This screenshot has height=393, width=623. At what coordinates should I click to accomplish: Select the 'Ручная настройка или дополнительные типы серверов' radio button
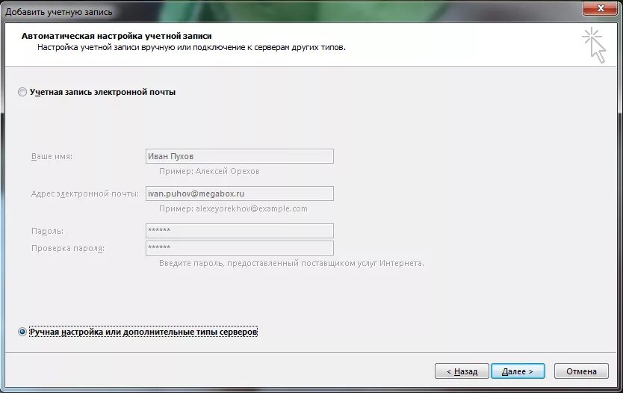point(22,332)
